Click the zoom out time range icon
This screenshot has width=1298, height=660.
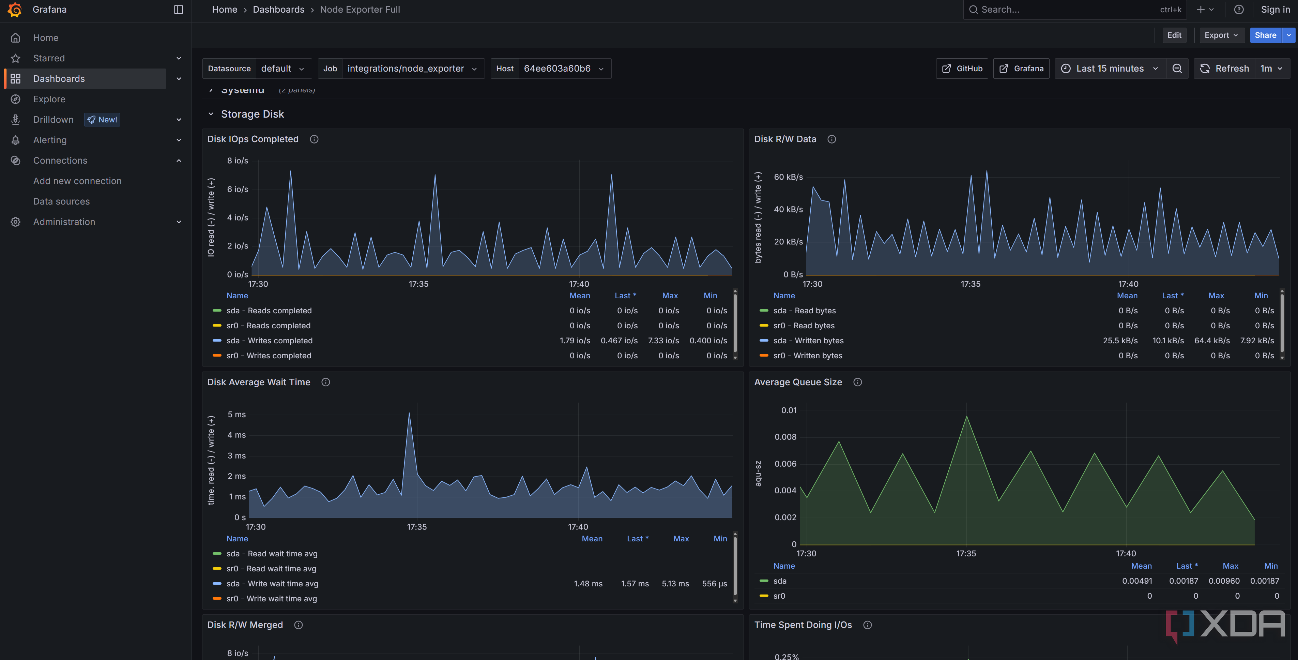pos(1177,69)
